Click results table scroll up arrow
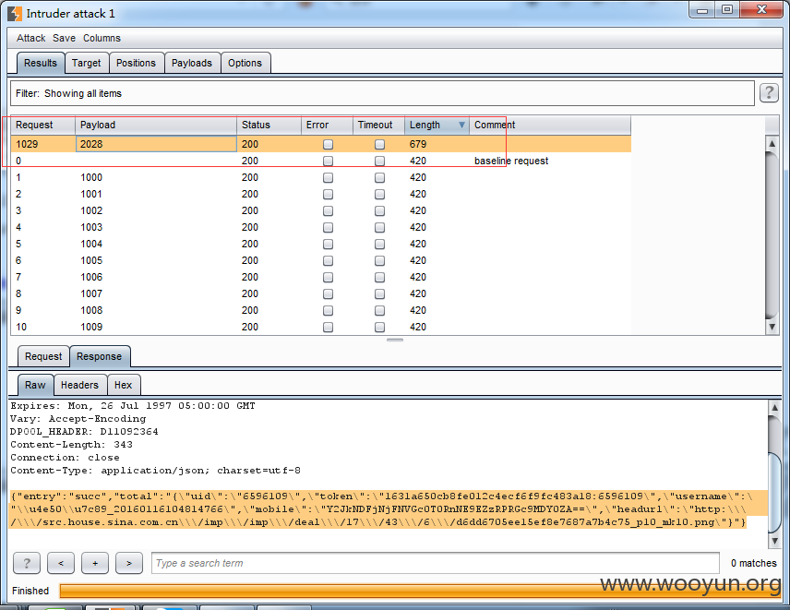The width and height of the screenshot is (790, 610). [x=772, y=144]
